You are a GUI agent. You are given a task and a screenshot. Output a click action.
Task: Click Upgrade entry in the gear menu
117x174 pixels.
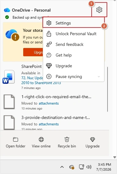73,66
